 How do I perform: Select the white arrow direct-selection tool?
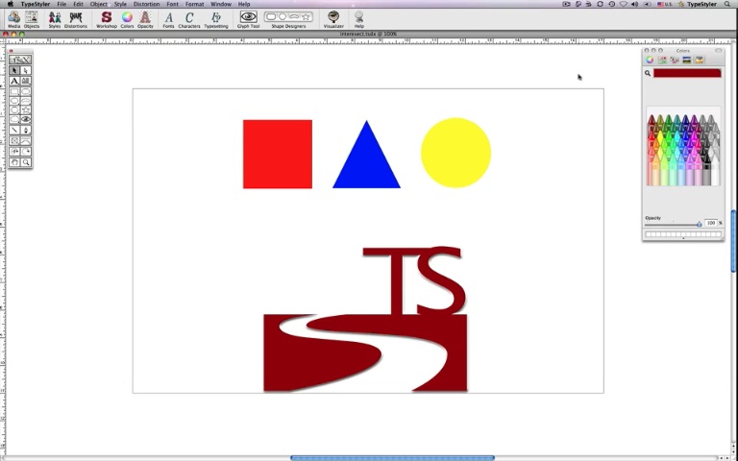pos(26,70)
